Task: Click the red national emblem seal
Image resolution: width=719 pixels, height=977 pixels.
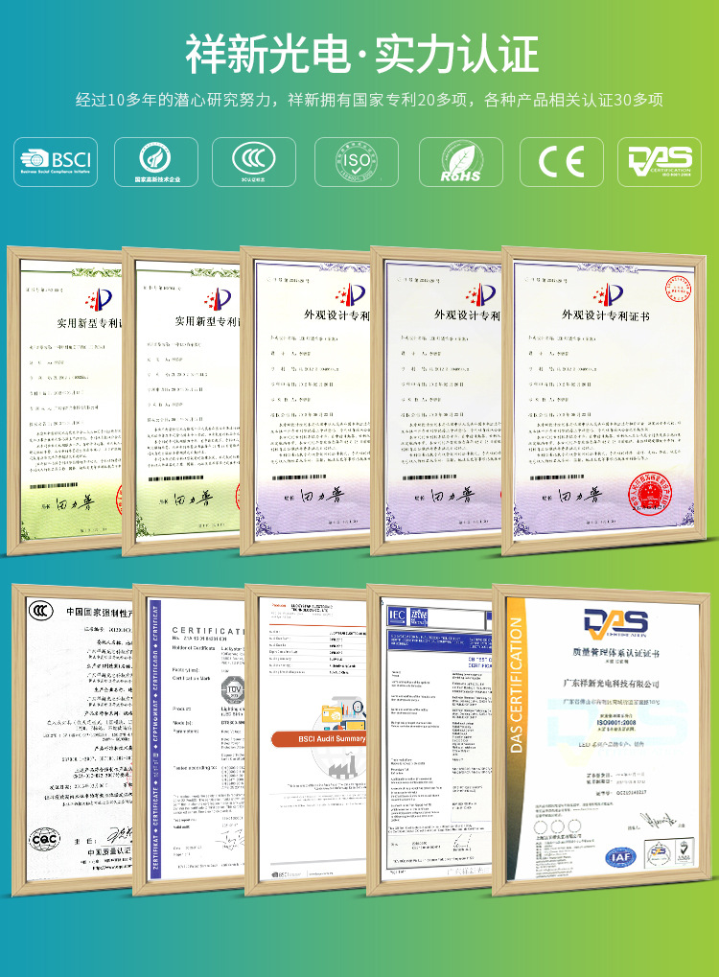Action: [650, 495]
